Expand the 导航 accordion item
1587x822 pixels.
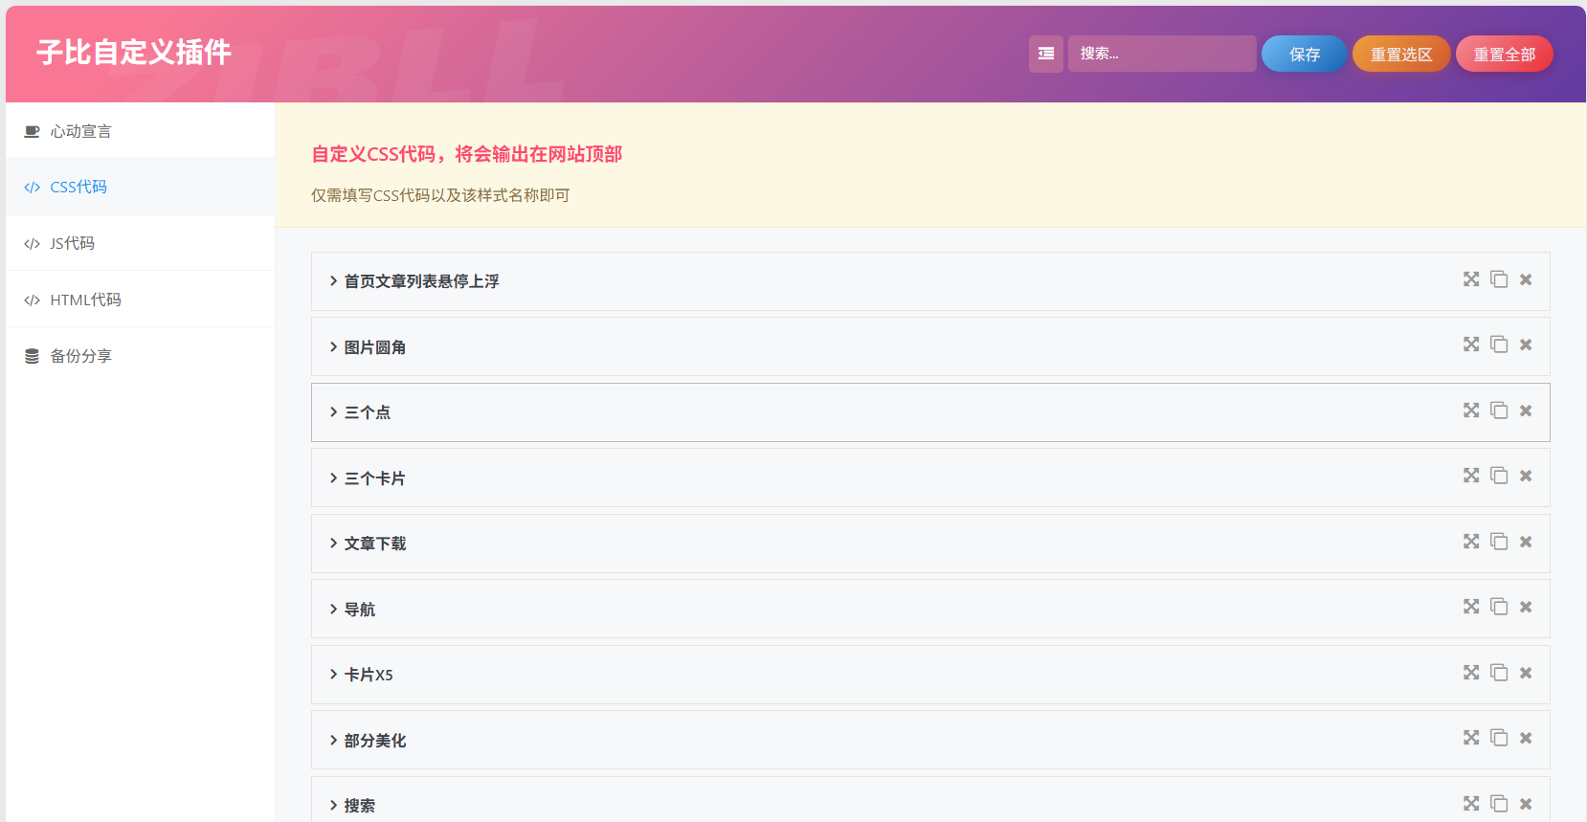(x=360, y=610)
